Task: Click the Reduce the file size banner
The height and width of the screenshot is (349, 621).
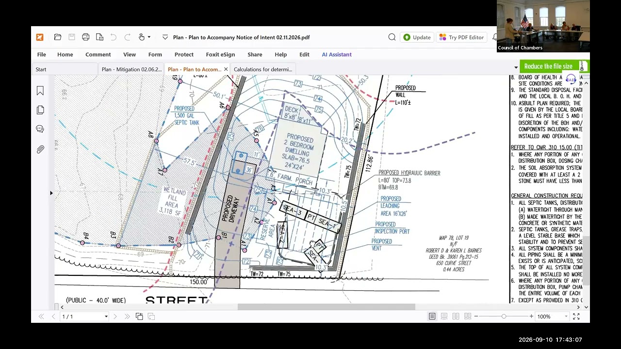Action: pyautogui.click(x=554, y=66)
